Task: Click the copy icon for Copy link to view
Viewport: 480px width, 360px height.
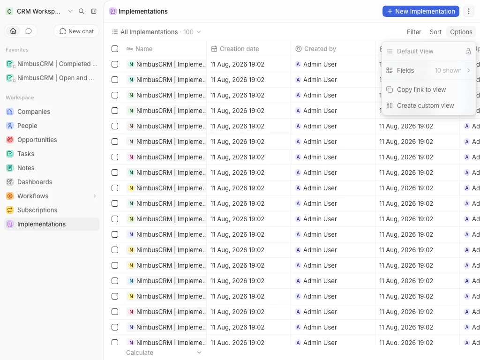Action: click(x=390, y=90)
